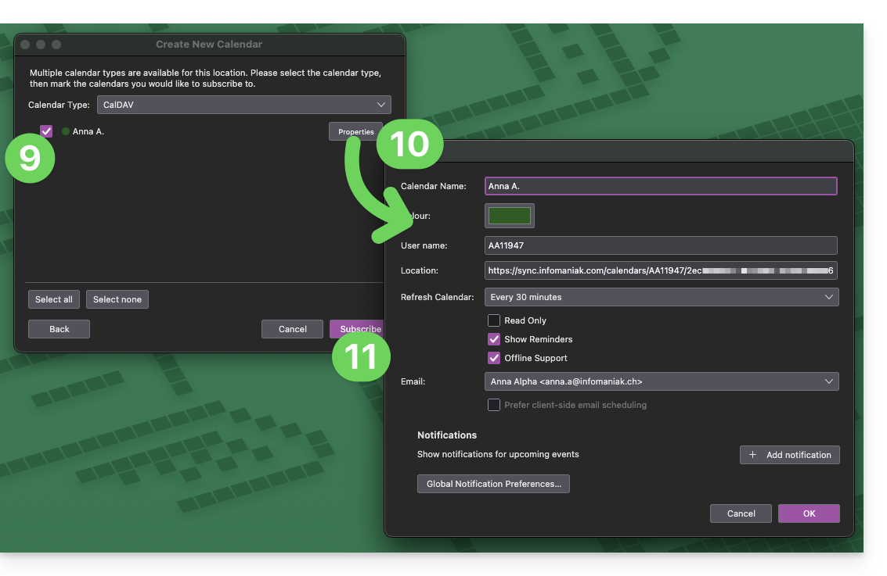Click the Calendar Name text field
The width and height of the screenshot is (887, 576).
661,186
